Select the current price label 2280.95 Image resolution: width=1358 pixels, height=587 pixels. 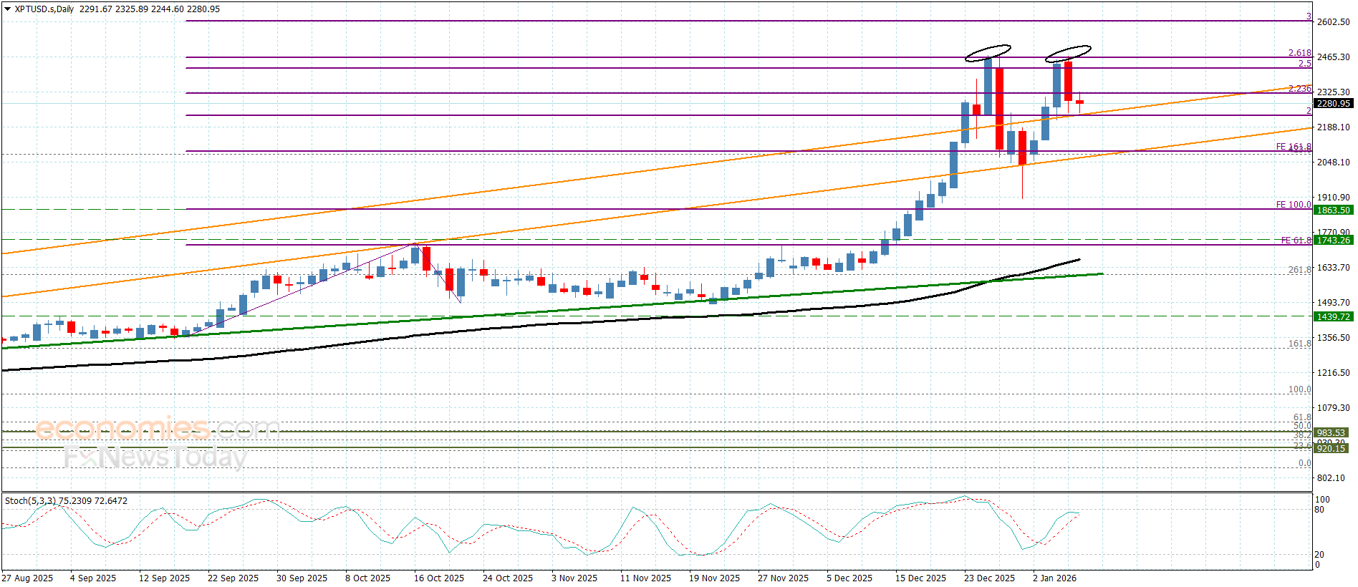[x=1333, y=104]
